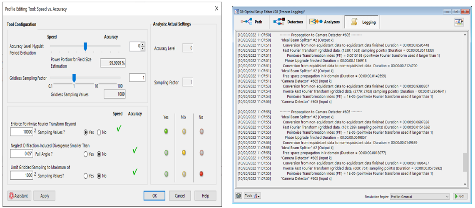Click the icon left of Tools button

(x=239, y=196)
